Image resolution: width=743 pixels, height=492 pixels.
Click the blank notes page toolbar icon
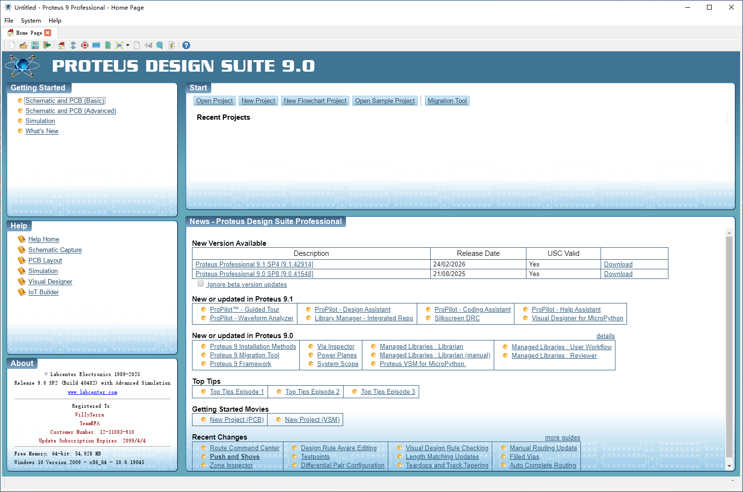coord(137,45)
